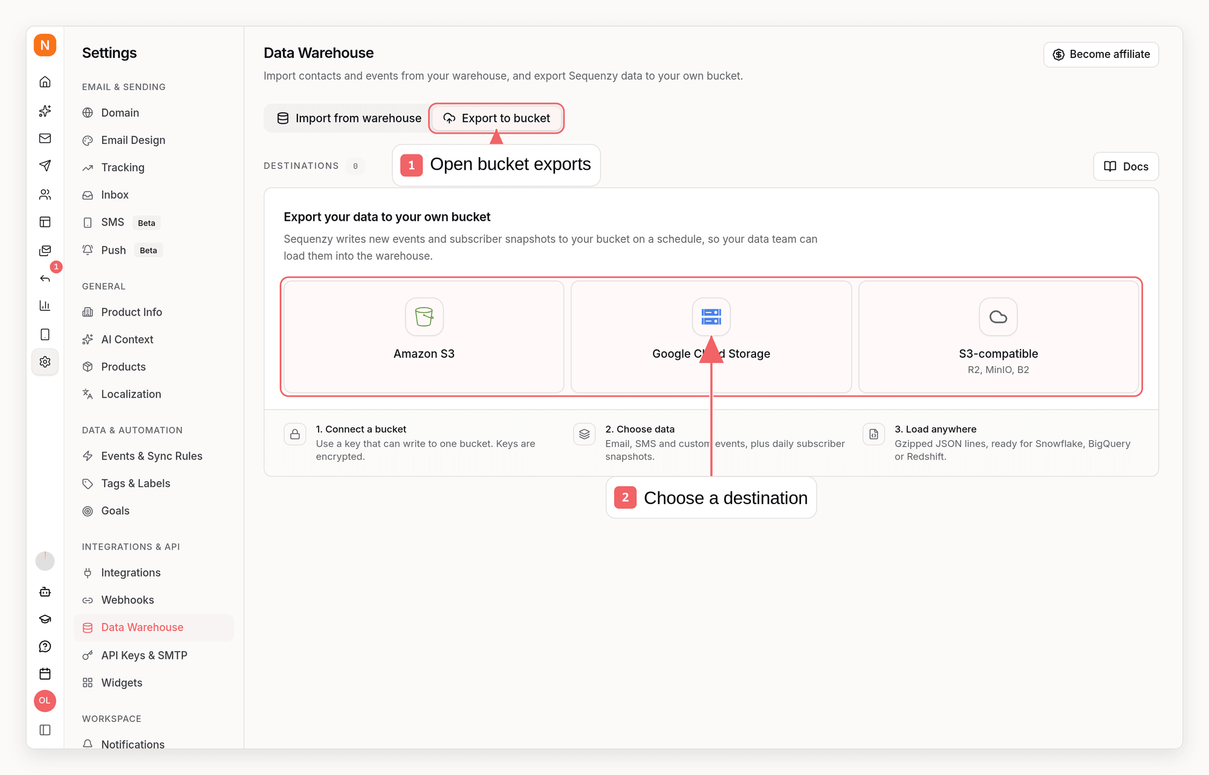Image resolution: width=1209 pixels, height=775 pixels.
Task: Click the Data Warehouse page title
Action: tap(319, 53)
